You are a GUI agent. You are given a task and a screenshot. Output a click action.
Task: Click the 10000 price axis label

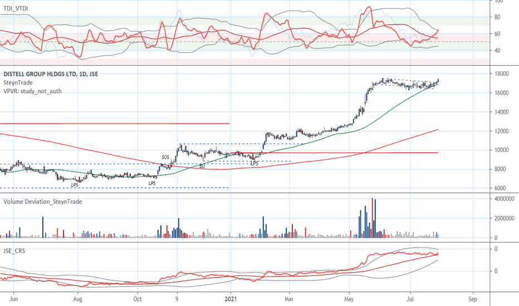[x=502, y=150]
